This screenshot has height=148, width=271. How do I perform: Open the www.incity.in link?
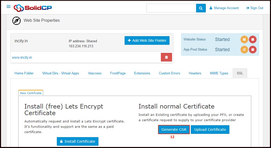click(22, 57)
